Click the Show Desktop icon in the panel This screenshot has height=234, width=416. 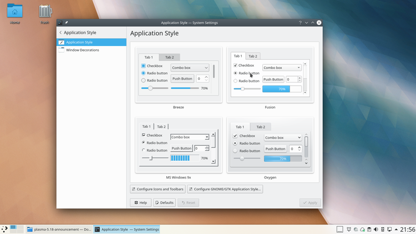(x=339, y=229)
